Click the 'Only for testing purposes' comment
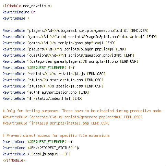Image resolution: width=166 pixels, height=166 pixels. [83, 111]
